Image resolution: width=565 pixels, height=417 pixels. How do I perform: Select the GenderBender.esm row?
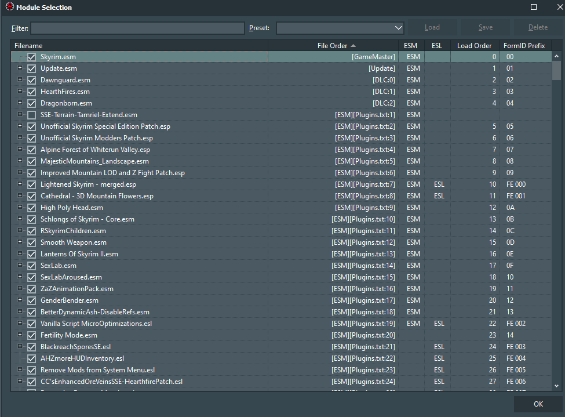coord(281,300)
